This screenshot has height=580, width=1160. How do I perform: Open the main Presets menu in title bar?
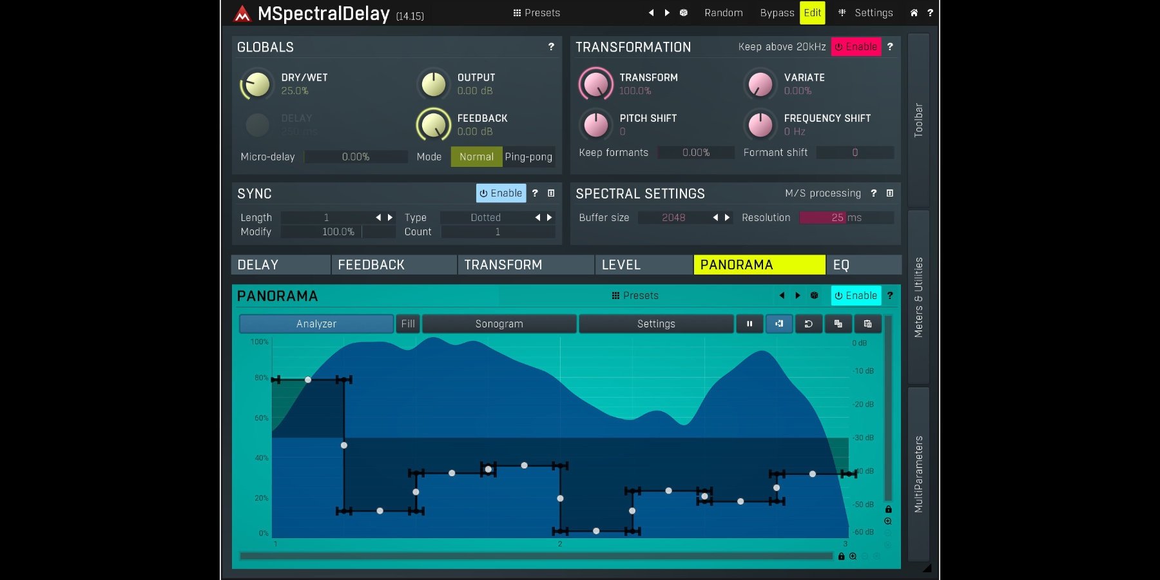(x=536, y=13)
